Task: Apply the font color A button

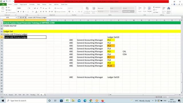Action: (36, 12)
